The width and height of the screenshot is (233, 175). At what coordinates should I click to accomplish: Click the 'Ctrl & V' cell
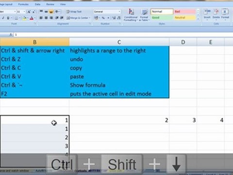click(34, 76)
